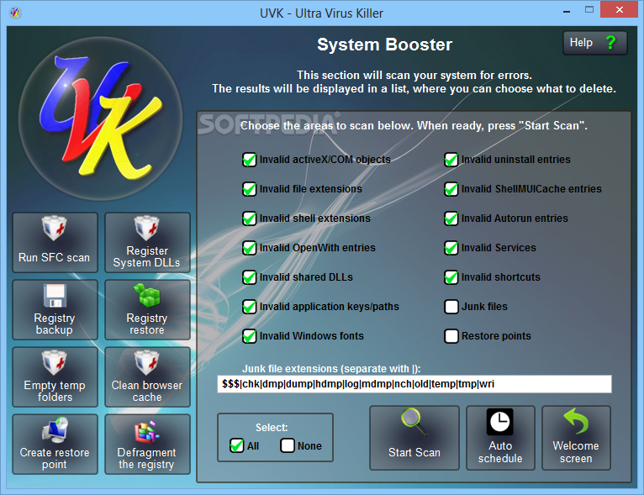Uncheck Invalid uninstall entries
This screenshot has height=495, width=644.
pos(451,160)
